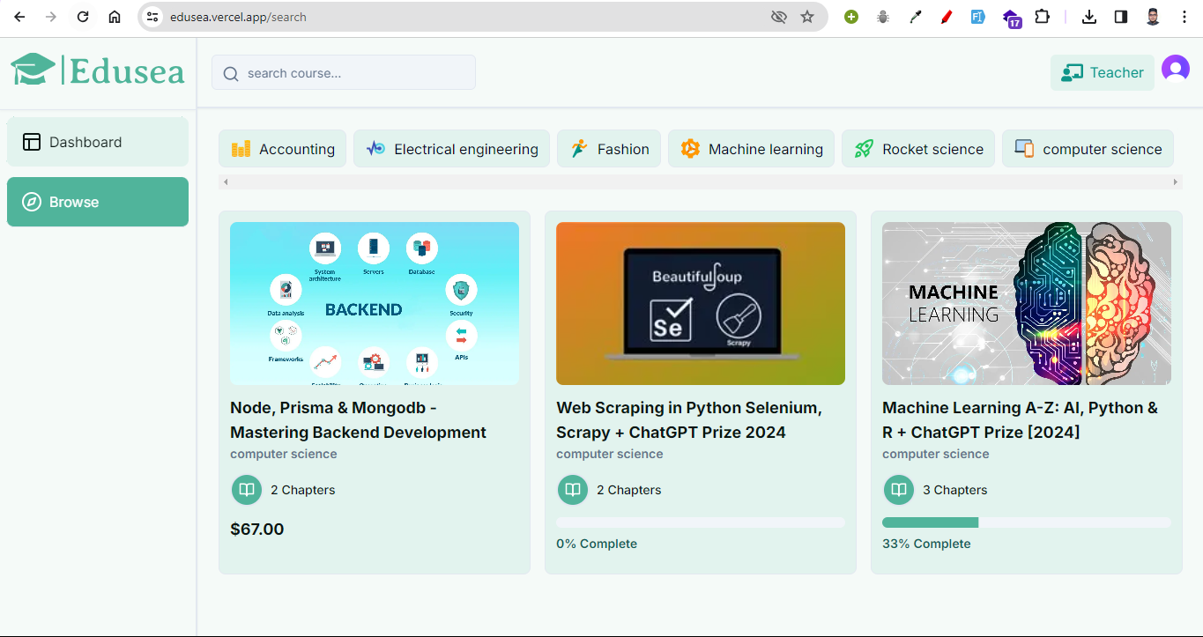This screenshot has height=637, width=1203.
Task: Click '2 Chapters' on Web Scraping card
Action: (x=629, y=490)
